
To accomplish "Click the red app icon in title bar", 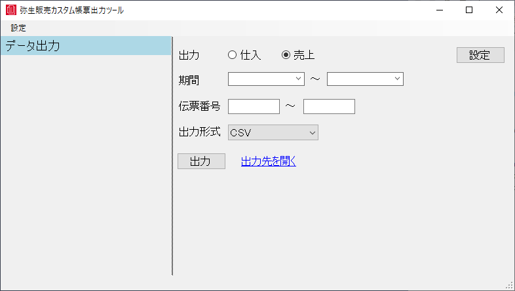I will [11, 10].
